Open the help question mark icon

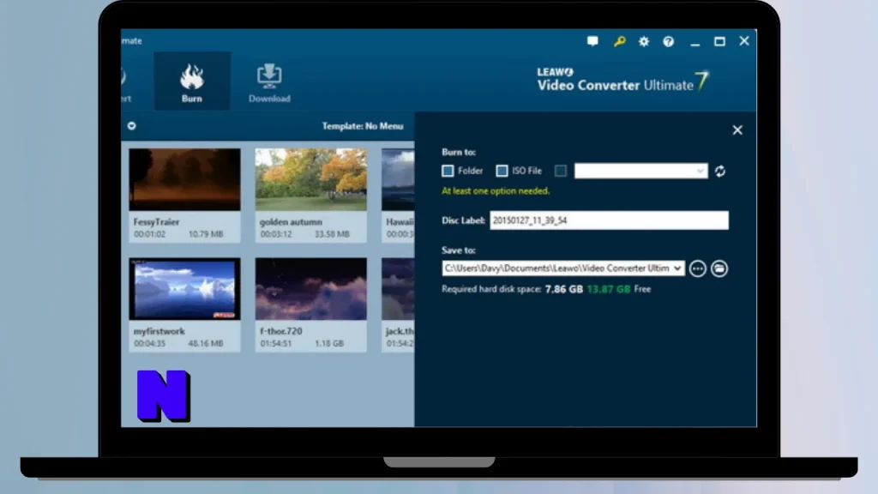click(669, 41)
